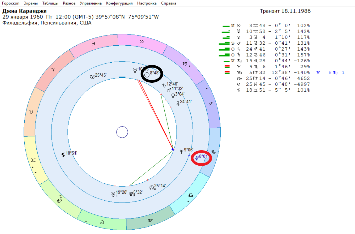Click Lilith symbol in the positions table
This screenshot has width=355, height=234.
[239, 90]
